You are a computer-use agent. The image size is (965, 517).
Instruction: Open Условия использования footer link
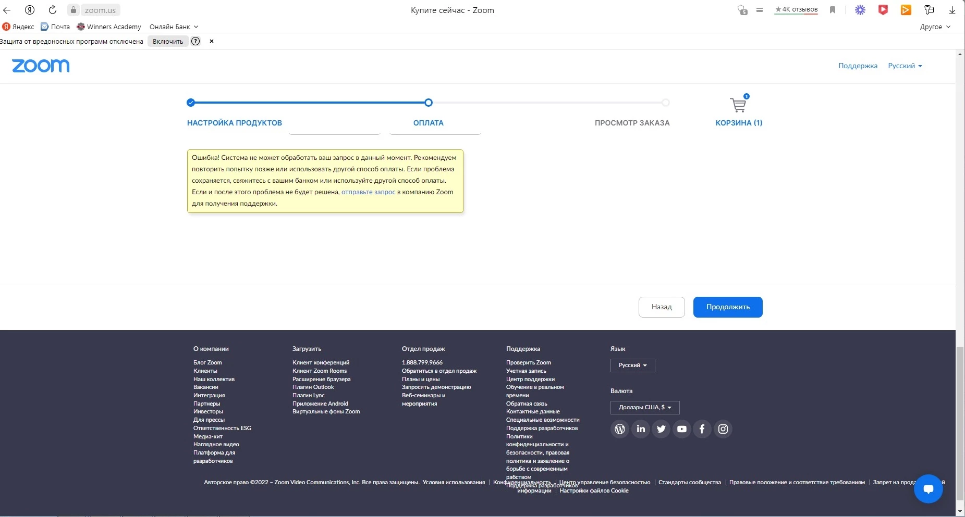point(454,482)
